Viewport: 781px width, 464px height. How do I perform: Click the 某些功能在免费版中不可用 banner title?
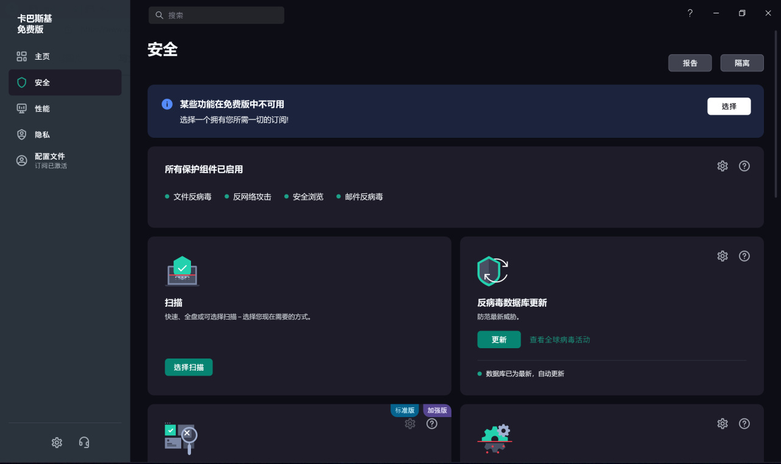tap(232, 104)
